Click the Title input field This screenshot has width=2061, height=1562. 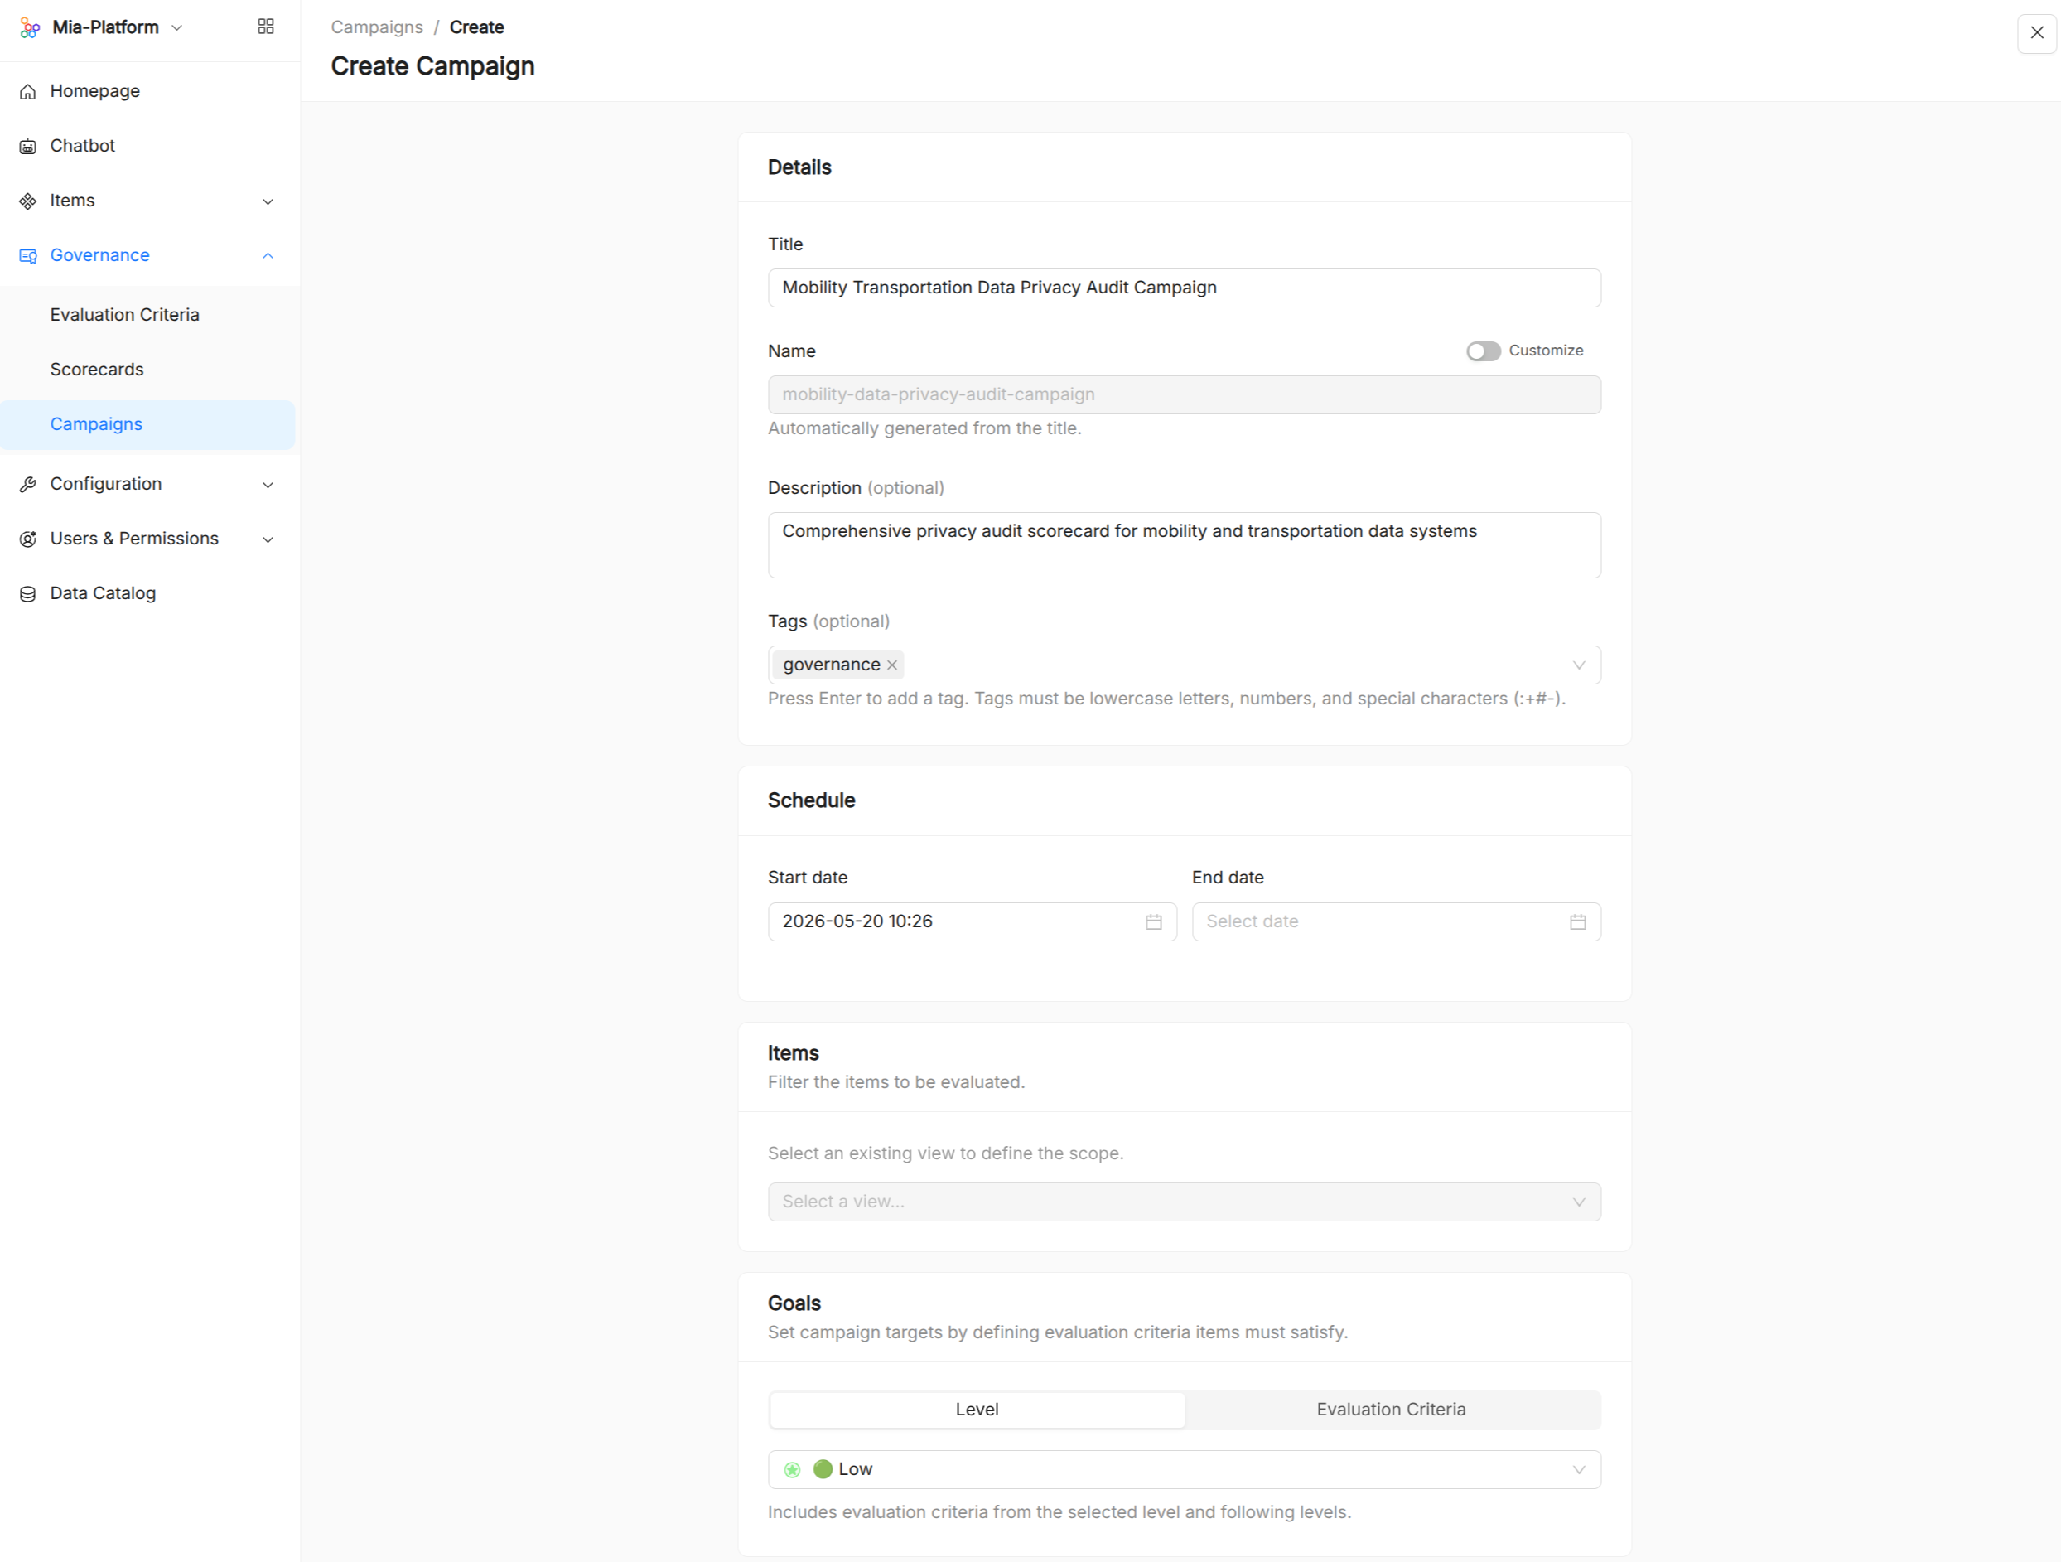pyautogui.click(x=1185, y=288)
